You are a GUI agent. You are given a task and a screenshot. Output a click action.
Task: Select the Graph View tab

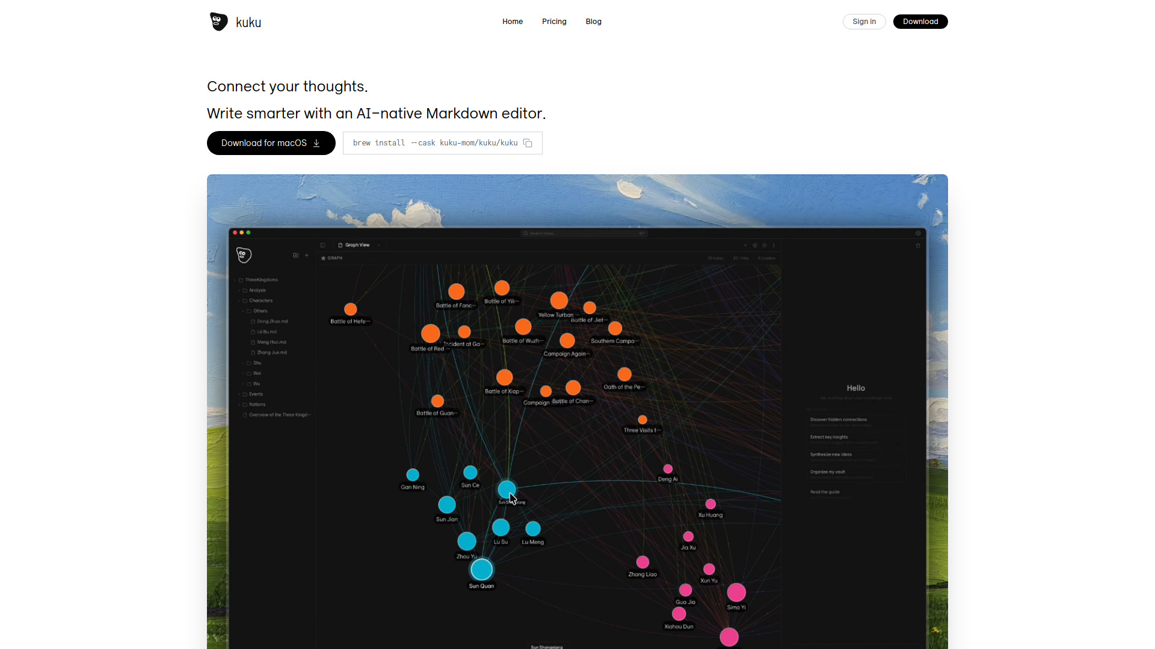pos(357,245)
